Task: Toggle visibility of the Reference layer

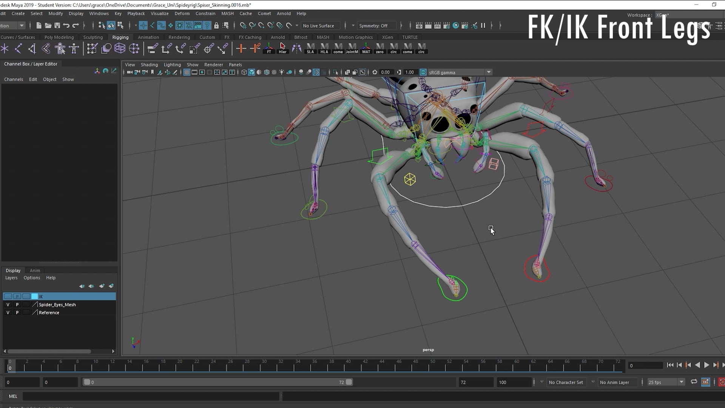Action: pyautogui.click(x=8, y=312)
